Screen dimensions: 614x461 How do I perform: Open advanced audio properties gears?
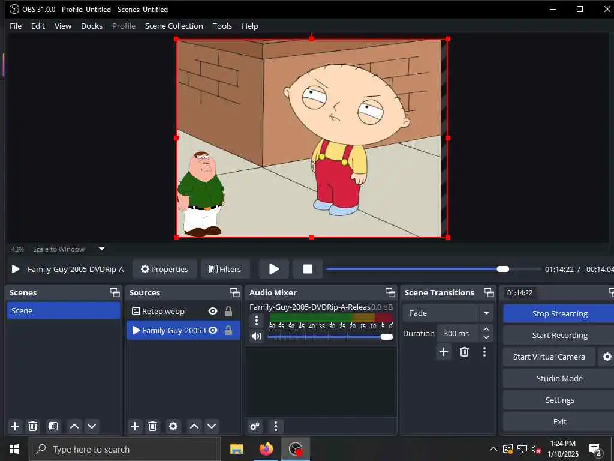point(254,426)
